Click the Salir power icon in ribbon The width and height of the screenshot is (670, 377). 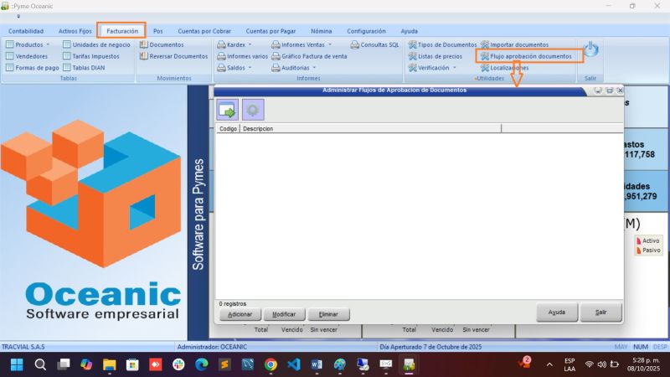(x=590, y=50)
